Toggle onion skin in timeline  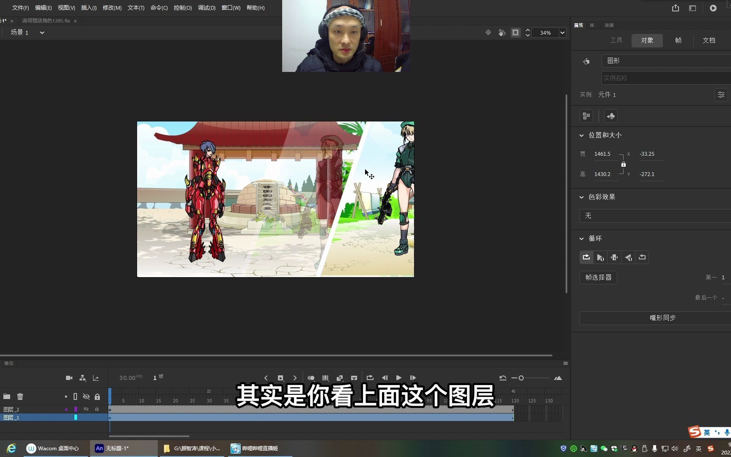click(311, 378)
